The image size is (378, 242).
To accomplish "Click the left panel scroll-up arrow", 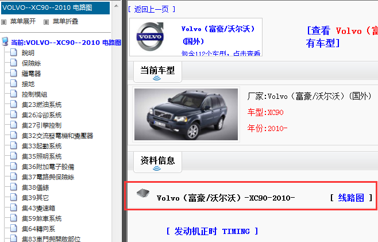I will pos(116,6).
